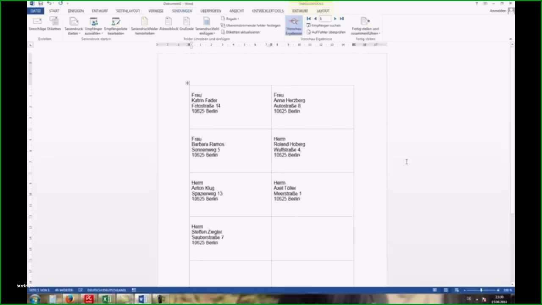Open the DATEI tab
542x305 pixels.
[36, 11]
